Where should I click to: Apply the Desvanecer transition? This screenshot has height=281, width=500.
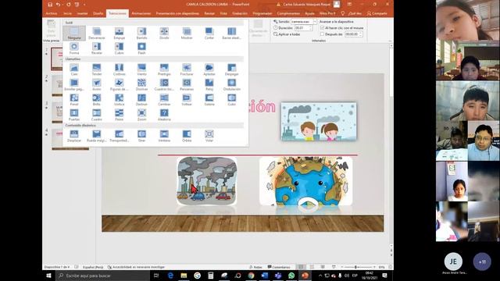tap(97, 33)
